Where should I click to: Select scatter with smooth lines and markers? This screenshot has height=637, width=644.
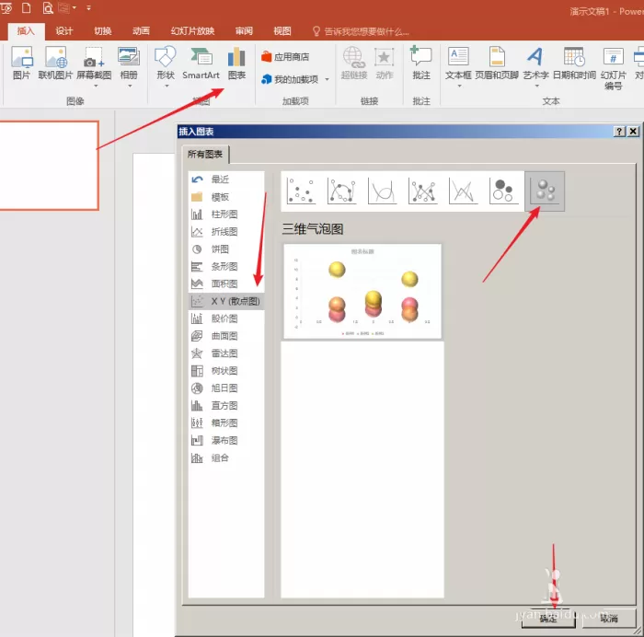(341, 191)
